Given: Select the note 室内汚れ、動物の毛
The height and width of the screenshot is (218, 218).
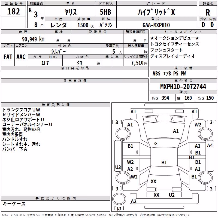Looking at the screenshot, I should pos(21,129).
